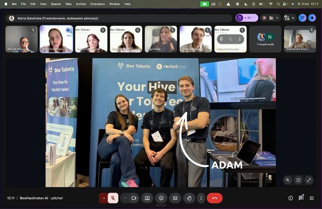Open Focus moon icon in menu bar

tap(246, 4)
